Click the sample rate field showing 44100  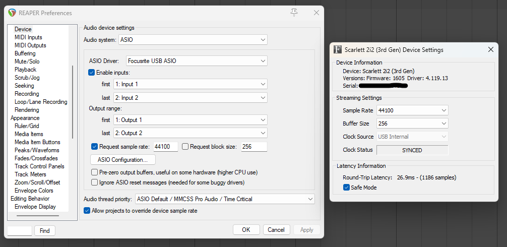coord(165,147)
